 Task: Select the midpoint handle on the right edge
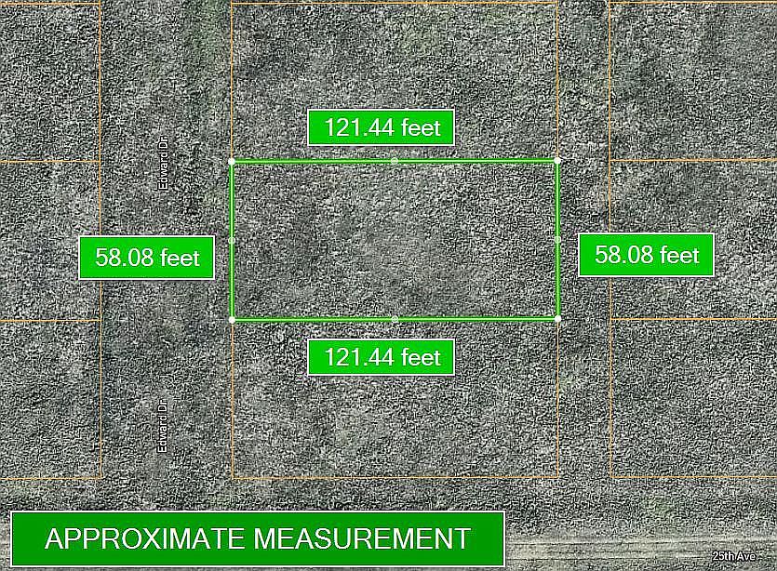557,240
